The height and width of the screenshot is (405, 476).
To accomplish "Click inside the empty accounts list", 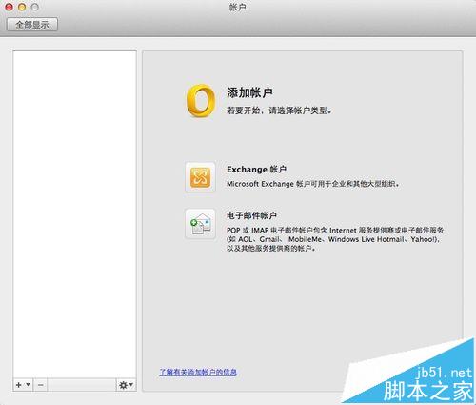I will point(74,214).
